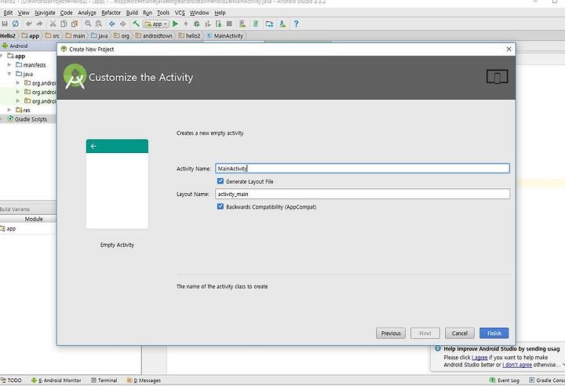Open the Analyze menu
The image size is (565, 386).
(x=87, y=13)
